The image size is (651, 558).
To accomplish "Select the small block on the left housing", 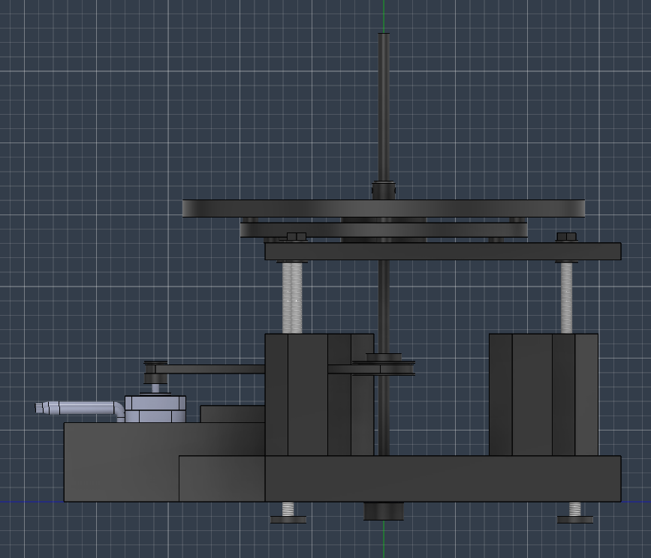I will pyautogui.click(x=233, y=414).
